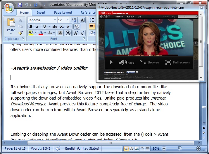Click the Copy icon
Viewport: 209px width, 154px height.
click(x=20, y=26)
